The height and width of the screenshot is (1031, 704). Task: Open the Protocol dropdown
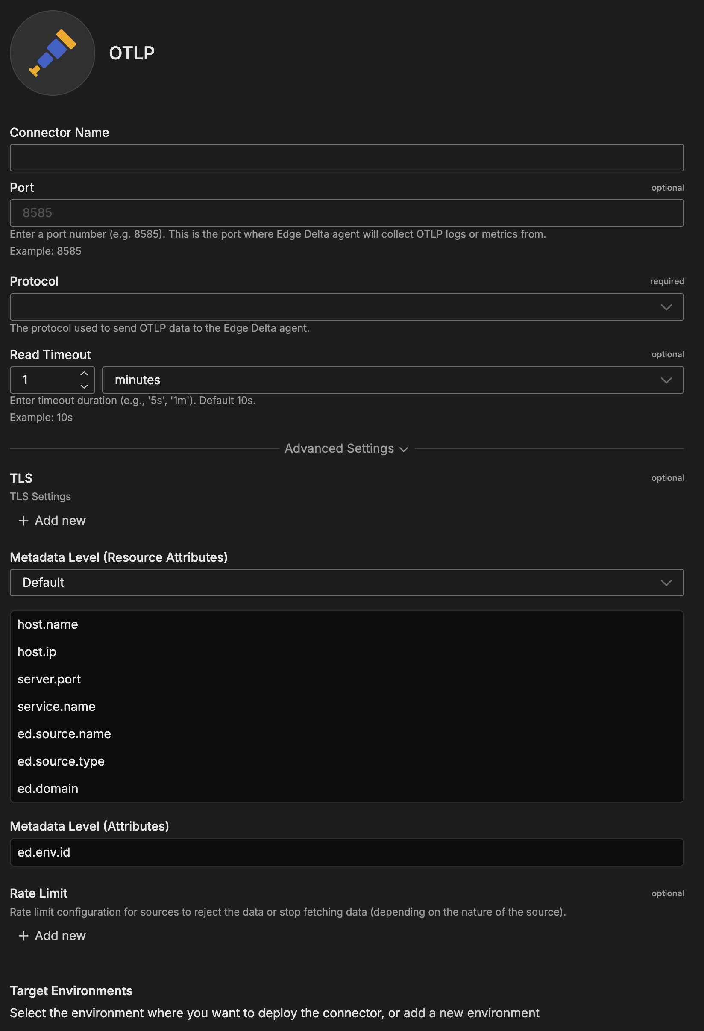point(347,307)
